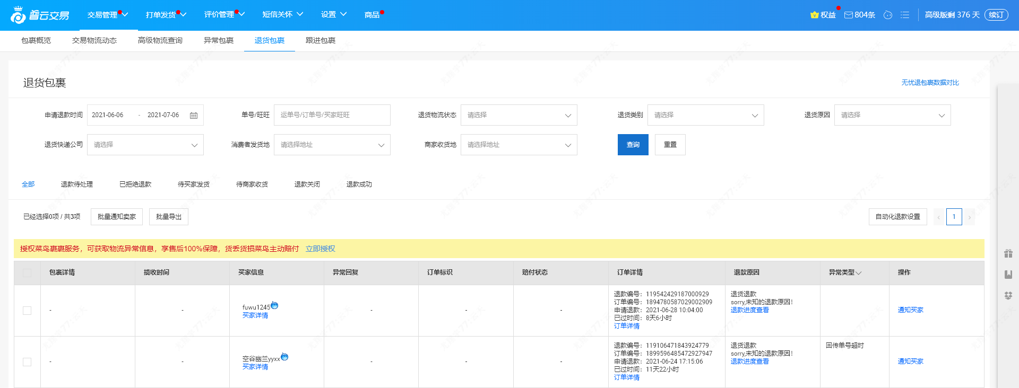Filter by 已拒绝退款 status
This screenshot has width=1019, height=388.
click(x=135, y=184)
